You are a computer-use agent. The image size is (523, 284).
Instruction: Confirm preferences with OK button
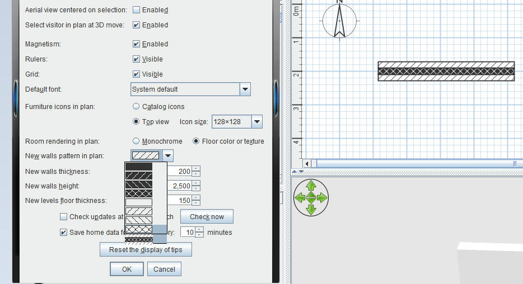[x=127, y=269]
